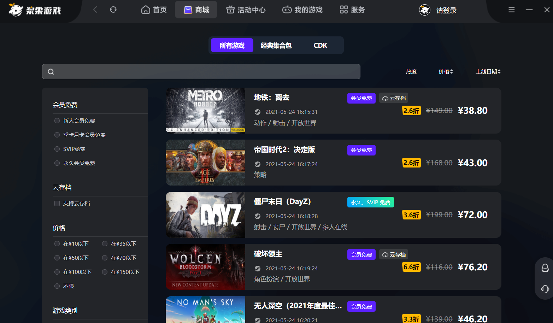
Task: Click Steam icon on 地铁：离去 row
Action: tap(258, 112)
